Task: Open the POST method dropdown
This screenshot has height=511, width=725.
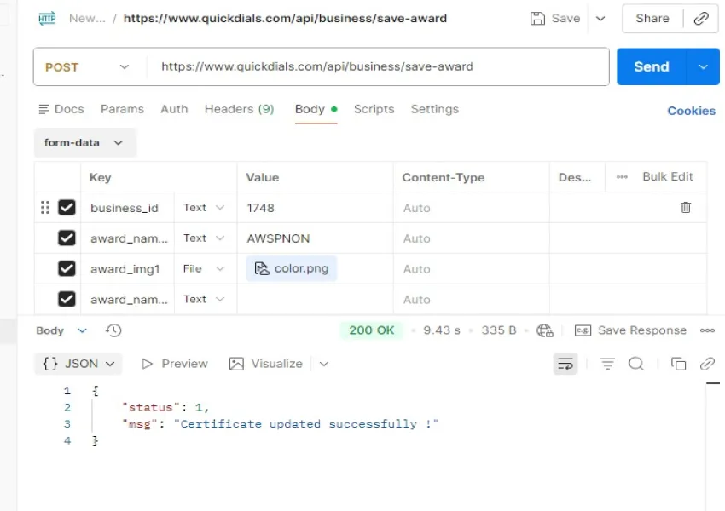Action: (x=87, y=66)
